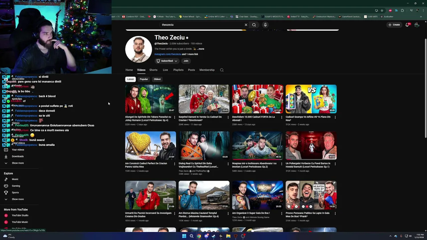This screenshot has width=427, height=240.
Task: Open Chrome from the taskbar
Action: point(199,236)
